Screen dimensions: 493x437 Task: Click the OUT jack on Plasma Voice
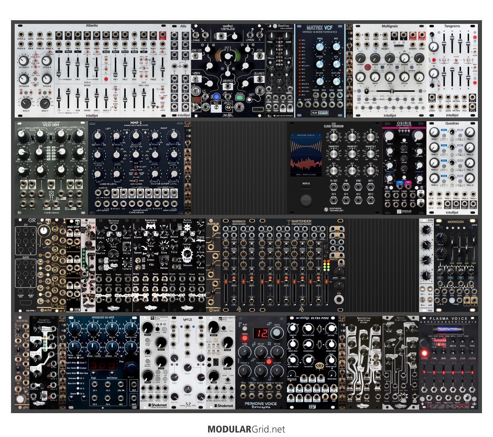[467, 398]
